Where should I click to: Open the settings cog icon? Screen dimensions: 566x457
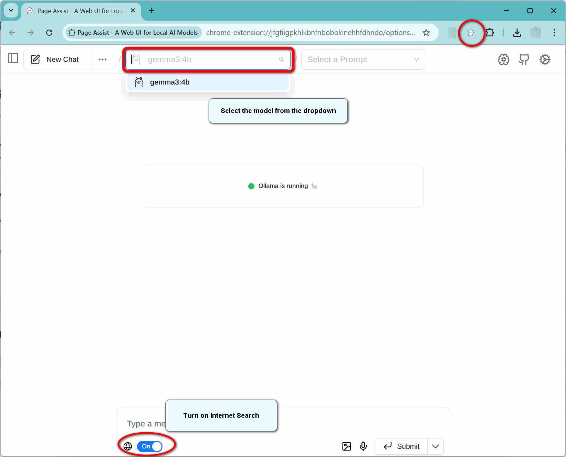(545, 59)
